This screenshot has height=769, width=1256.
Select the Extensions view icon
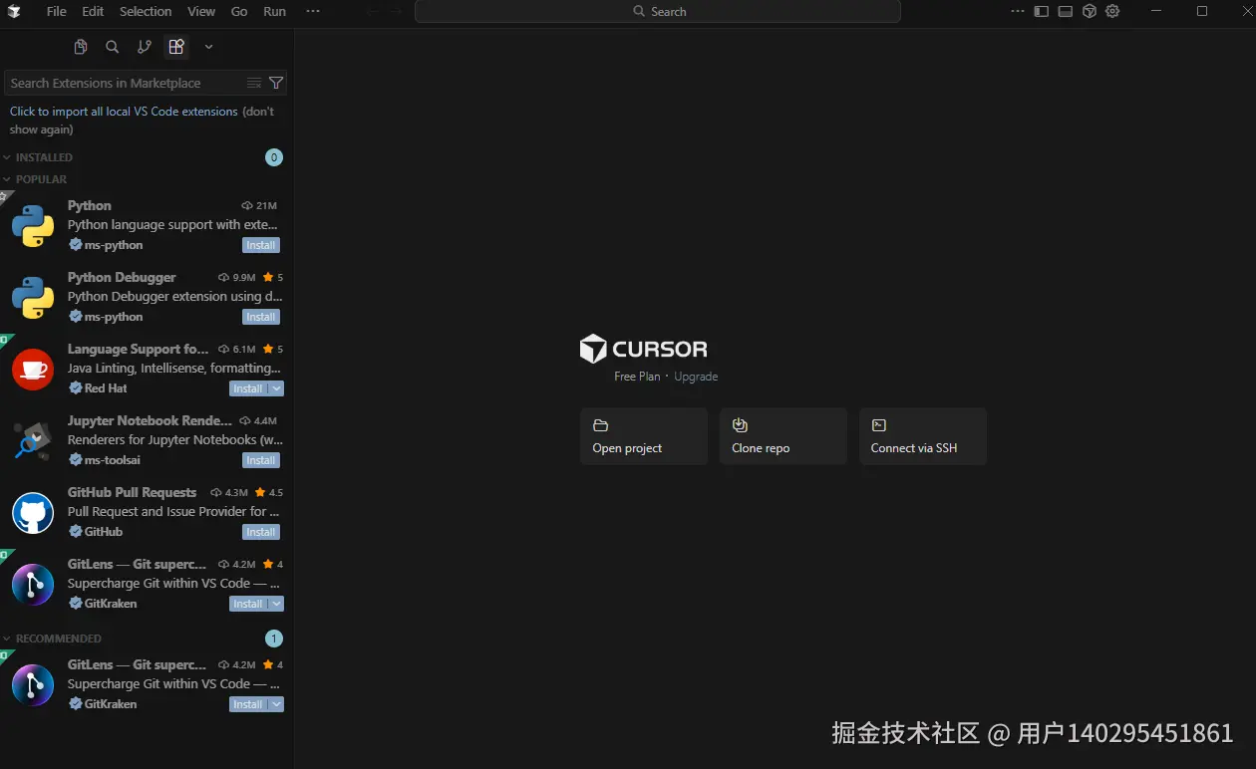(176, 47)
